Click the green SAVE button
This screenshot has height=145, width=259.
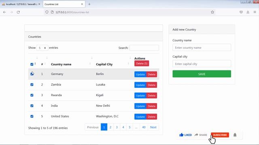coord(202,74)
